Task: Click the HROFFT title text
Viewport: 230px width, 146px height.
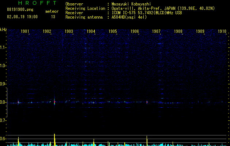Action: [x=37, y=3]
